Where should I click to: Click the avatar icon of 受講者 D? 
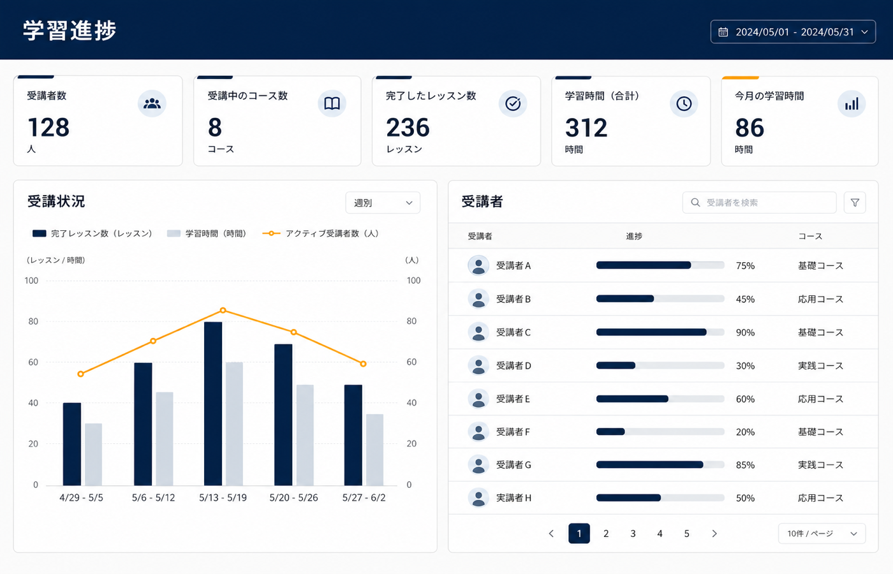pos(478,365)
